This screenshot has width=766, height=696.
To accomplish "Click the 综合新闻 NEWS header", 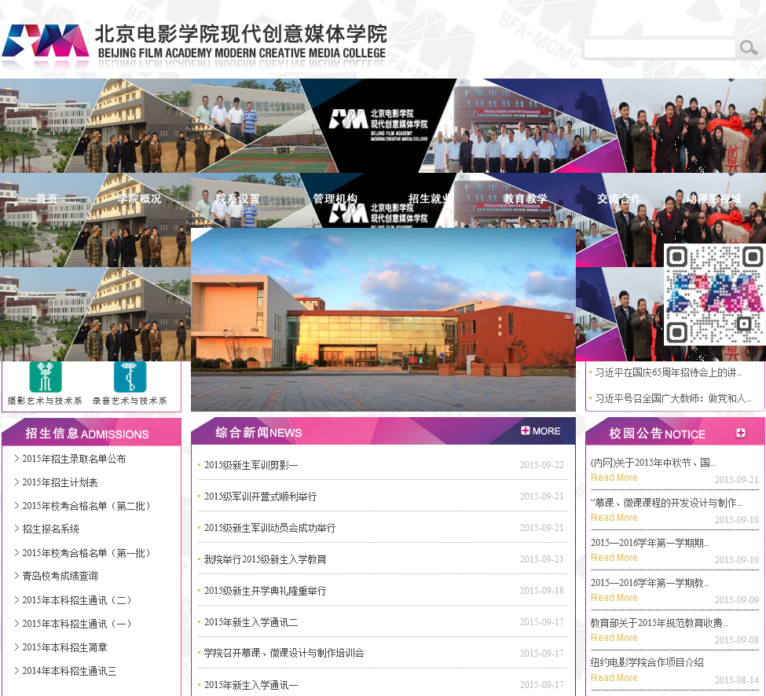I will tap(258, 432).
